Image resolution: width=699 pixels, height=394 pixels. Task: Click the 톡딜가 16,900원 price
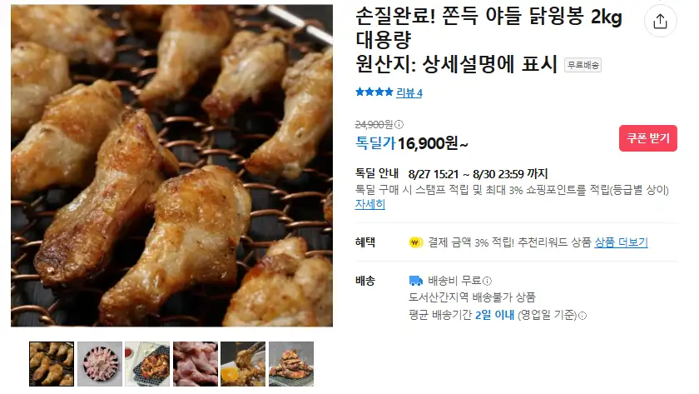click(411, 143)
